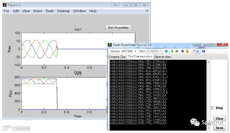Close the Flash Download Tool window

(x=223, y=44)
